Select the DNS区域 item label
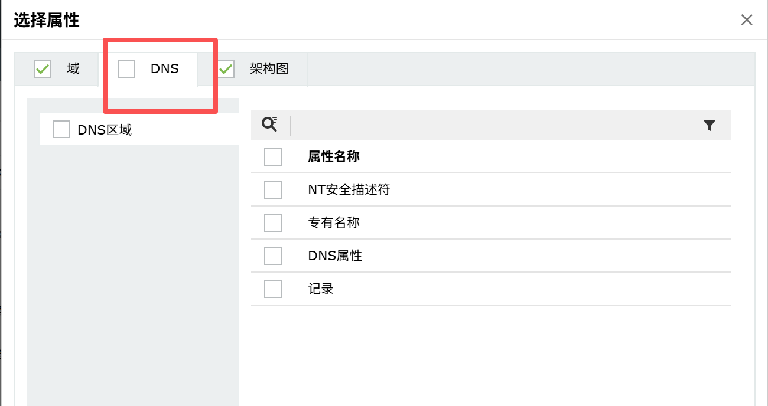 pyautogui.click(x=105, y=130)
